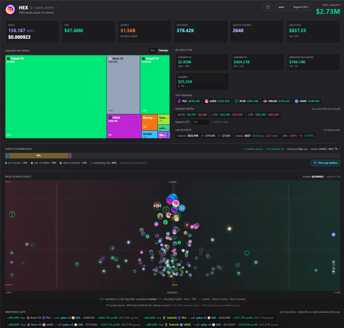The width and height of the screenshot is (344, 328).
Task: Open the +262.02% 9mm V3 eHEX arbitrage gap
Action: tap(74, 325)
